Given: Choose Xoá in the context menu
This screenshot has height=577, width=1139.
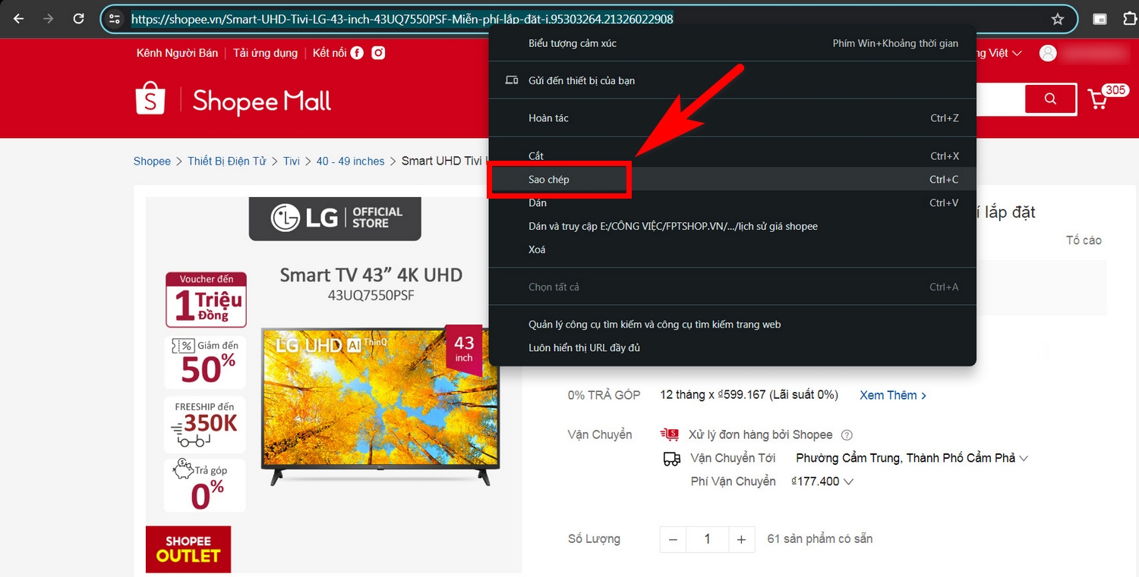Looking at the screenshot, I should [x=732, y=249].
